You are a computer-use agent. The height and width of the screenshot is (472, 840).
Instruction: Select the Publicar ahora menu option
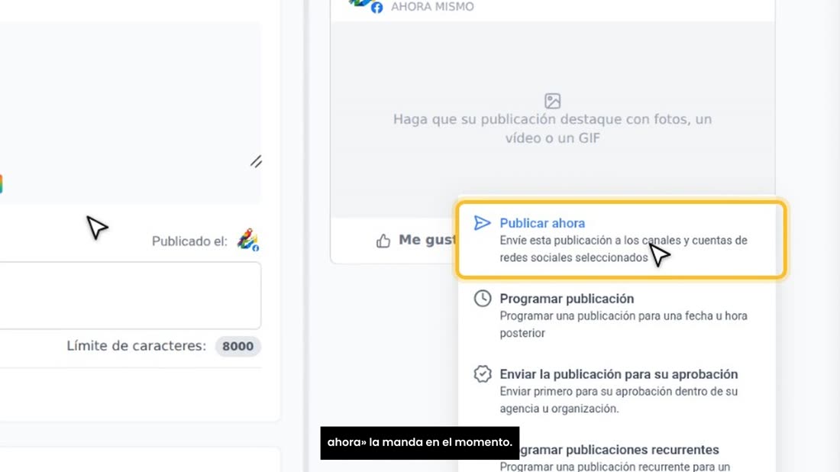tap(622, 240)
